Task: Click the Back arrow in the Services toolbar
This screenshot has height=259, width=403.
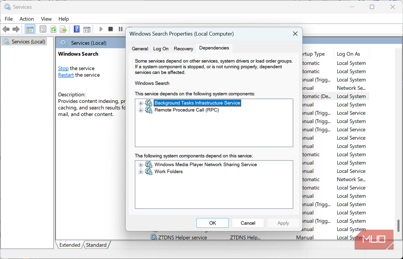Action: click(6, 29)
